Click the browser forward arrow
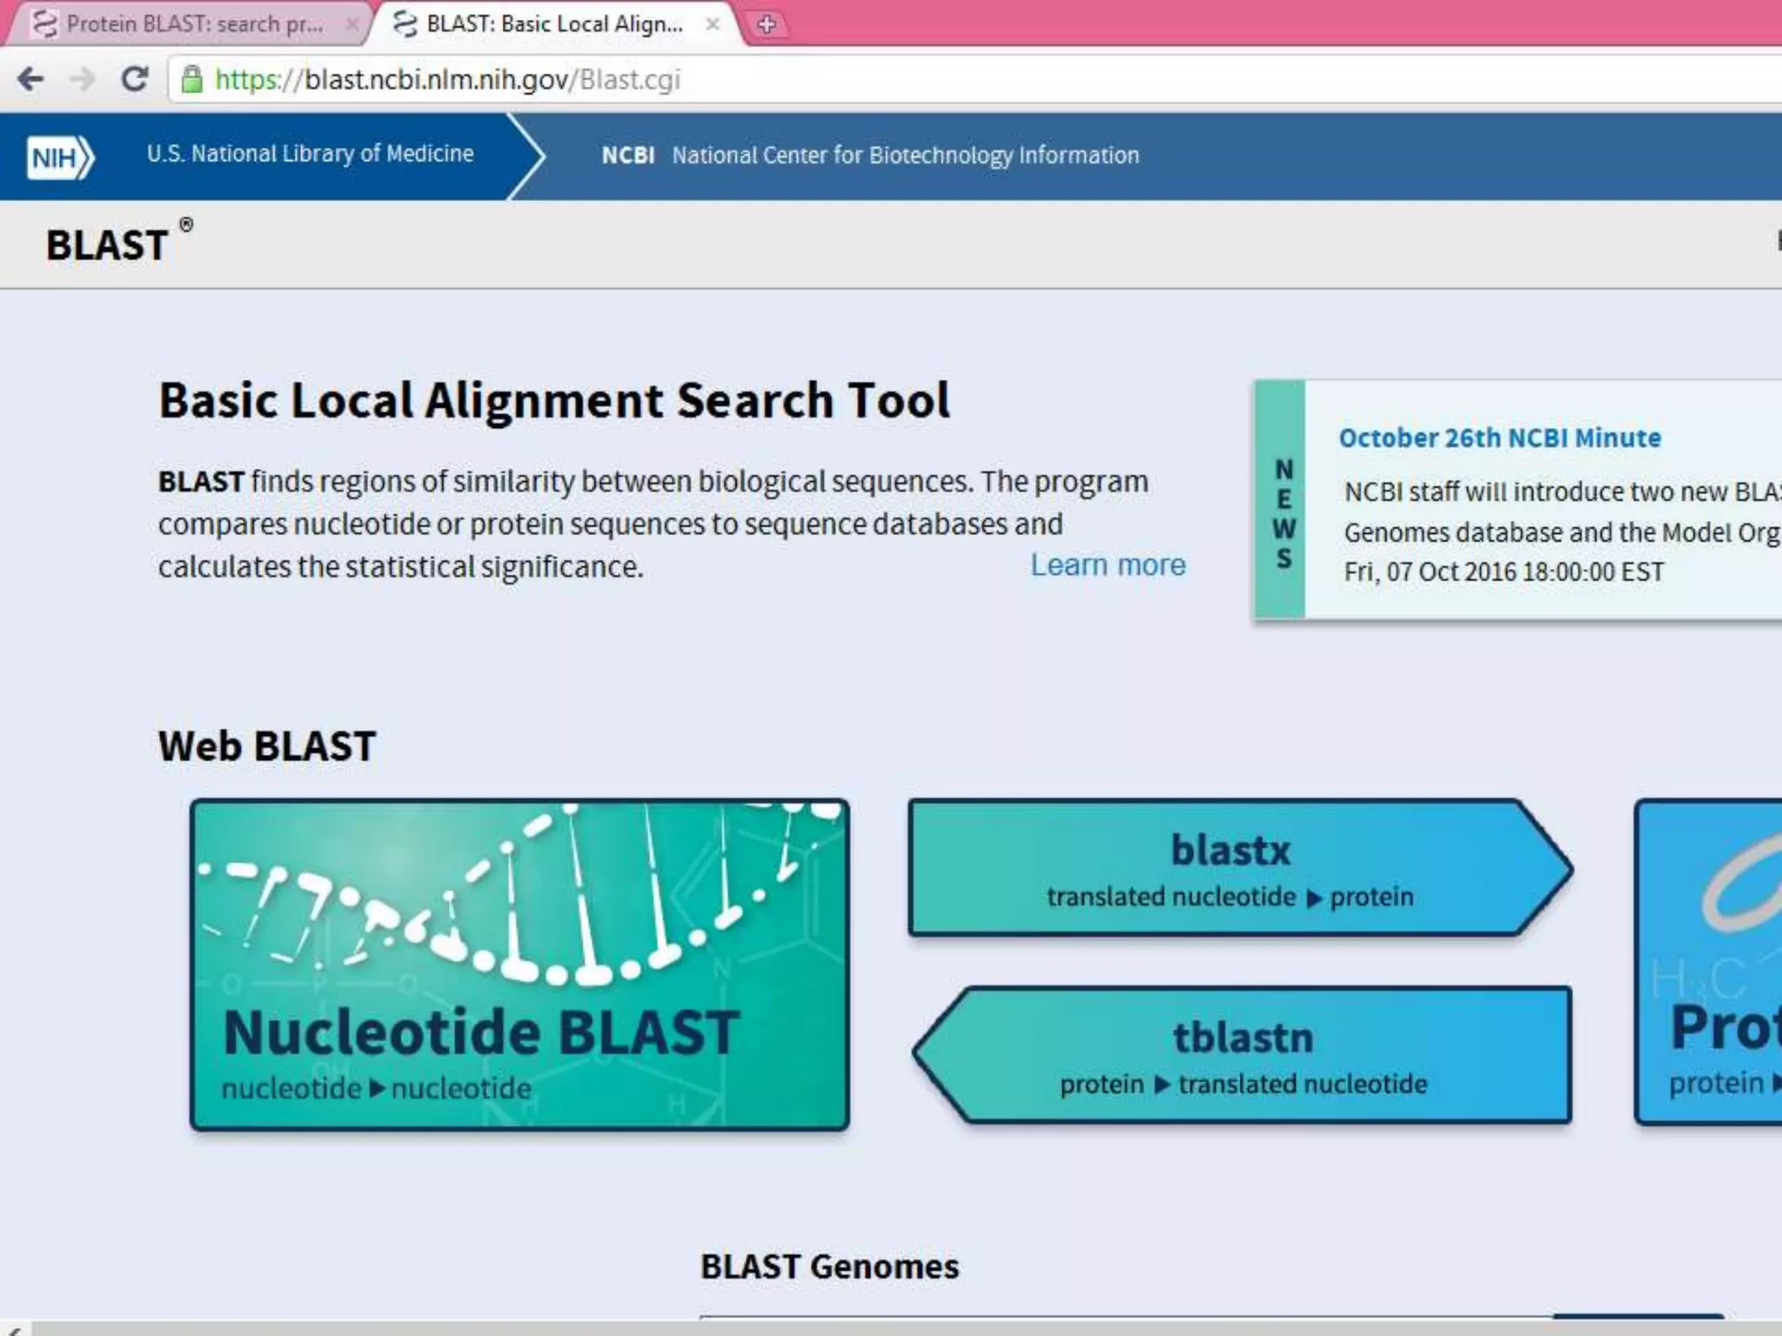 [83, 80]
